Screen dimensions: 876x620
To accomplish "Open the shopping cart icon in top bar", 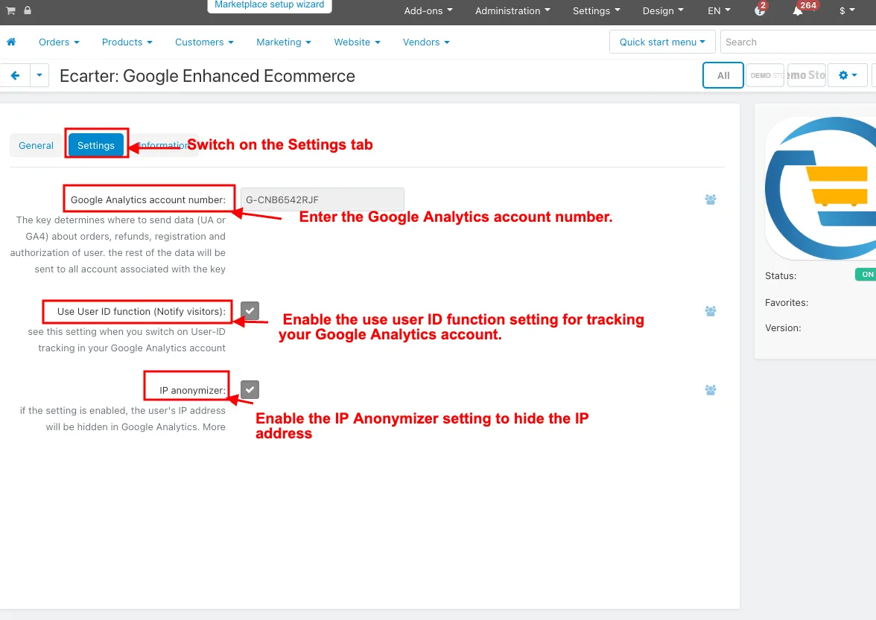I will (10, 10).
